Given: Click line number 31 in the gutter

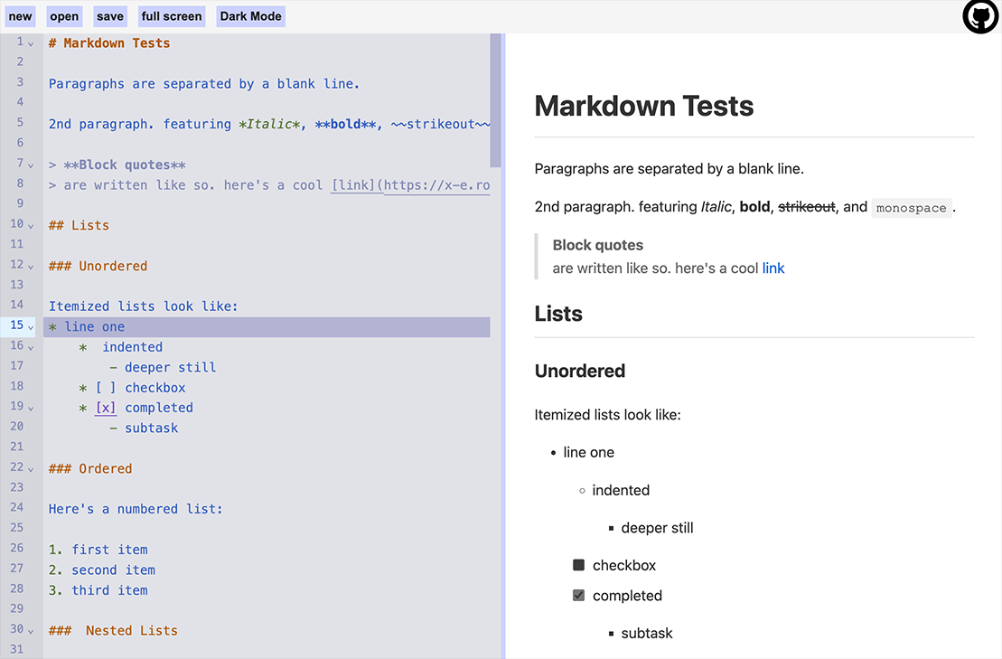Looking at the screenshot, I should pyautogui.click(x=16, y=649).
